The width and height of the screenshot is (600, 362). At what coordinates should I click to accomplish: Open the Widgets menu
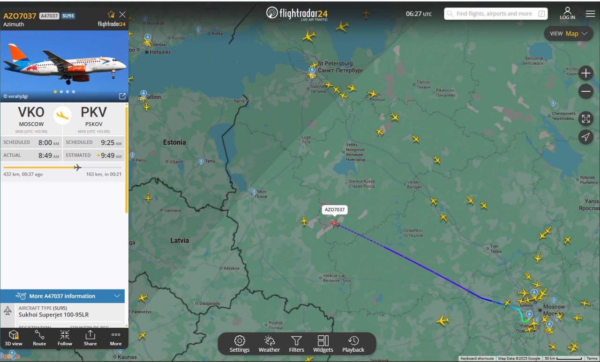click(323, 344)
